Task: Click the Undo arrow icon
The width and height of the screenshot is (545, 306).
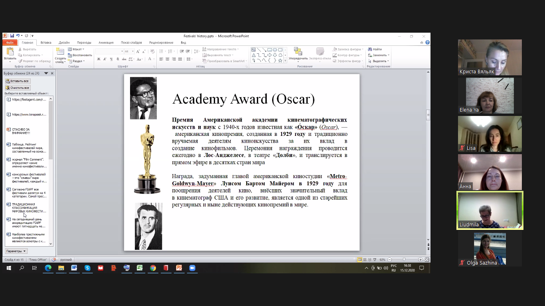Action: [18, 36]
